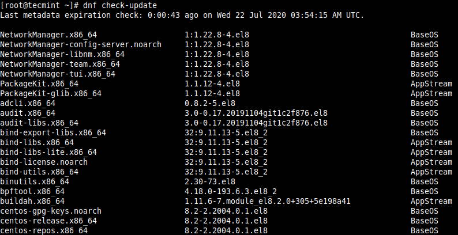458x235 pixels.
Task: Click version 2.30-73.el8 of binutils
Action: pyautogui.click(x=210, y=181)
